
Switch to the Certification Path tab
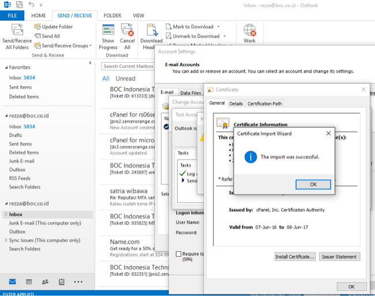264,104
